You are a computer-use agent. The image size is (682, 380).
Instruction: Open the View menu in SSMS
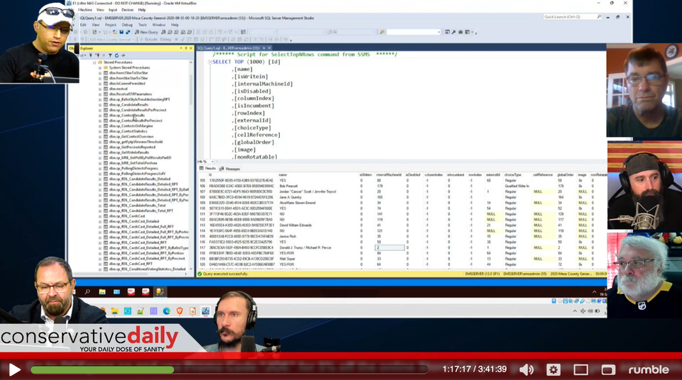click(x=95, y=25)
